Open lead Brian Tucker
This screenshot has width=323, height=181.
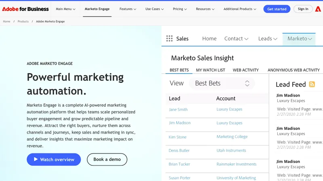pos(179,164)
